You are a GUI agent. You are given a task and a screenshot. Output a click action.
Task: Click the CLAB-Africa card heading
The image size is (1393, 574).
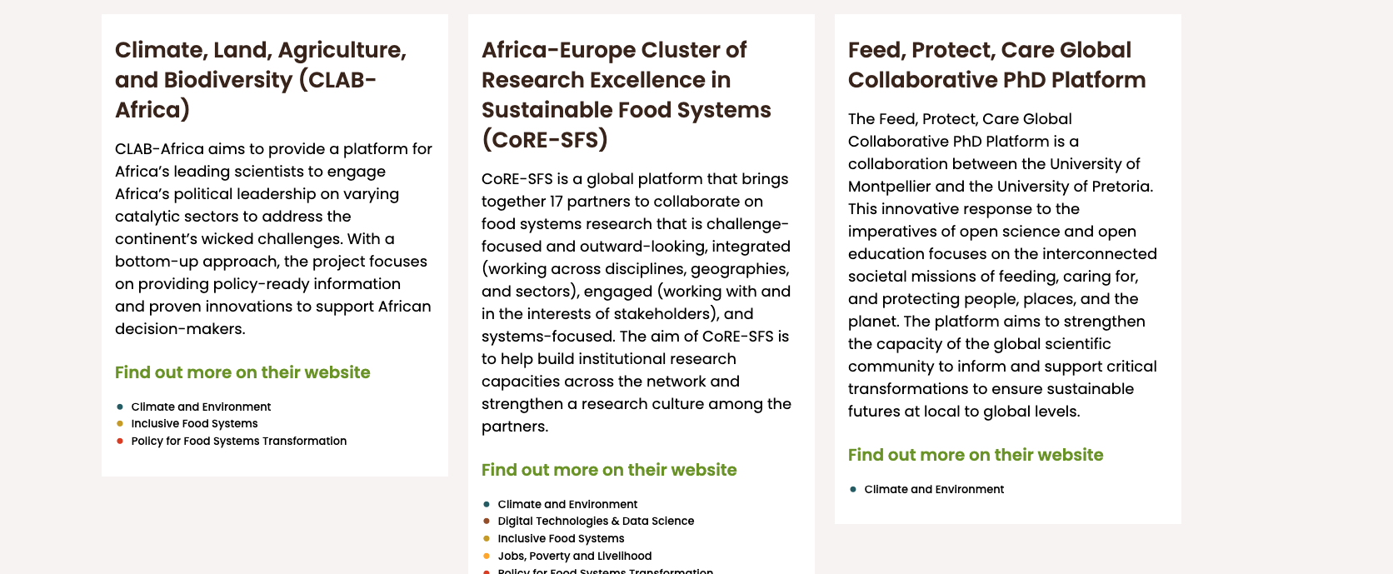(x=260, y=80)
